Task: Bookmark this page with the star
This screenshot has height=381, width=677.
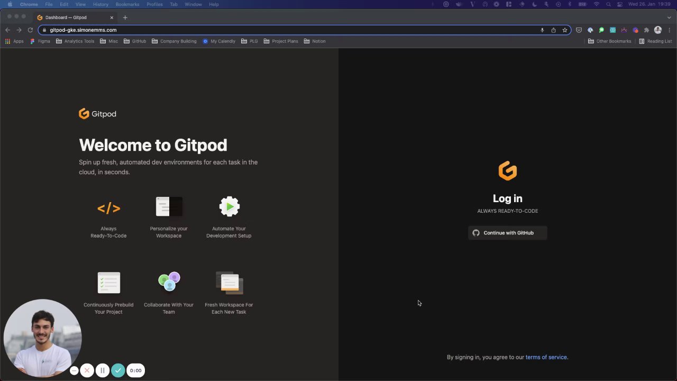Action: (x=565, y=30)
